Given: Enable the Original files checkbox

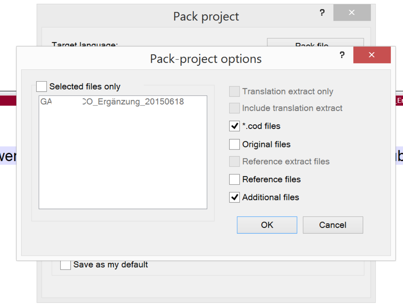Looking at the screenshot, I should click(x=234, y=144).
